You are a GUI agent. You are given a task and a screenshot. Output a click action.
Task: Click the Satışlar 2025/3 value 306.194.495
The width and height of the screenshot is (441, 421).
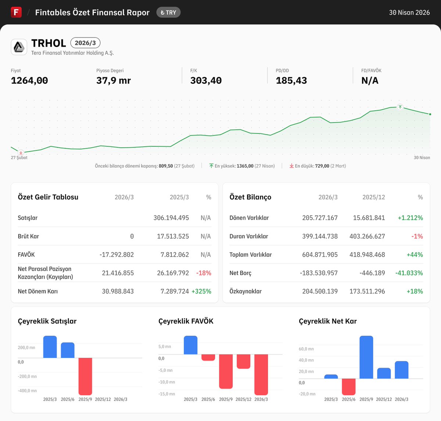(171, 218)
